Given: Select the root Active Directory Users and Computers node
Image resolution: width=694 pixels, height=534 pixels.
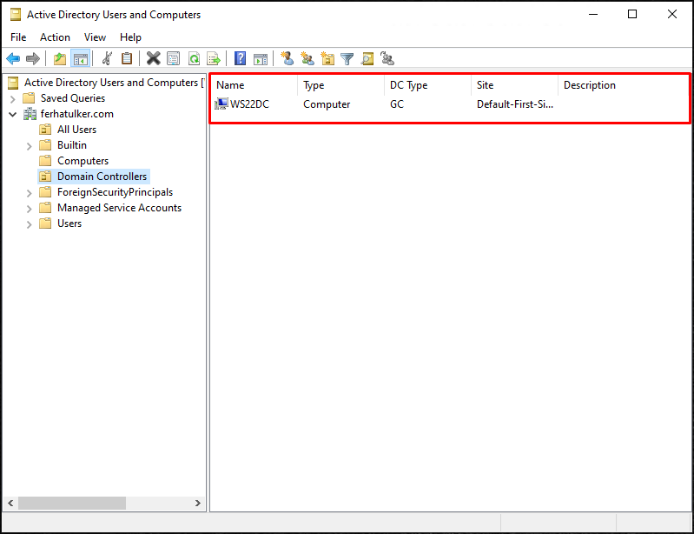Looking at the screenshot, I should point(113,83).
